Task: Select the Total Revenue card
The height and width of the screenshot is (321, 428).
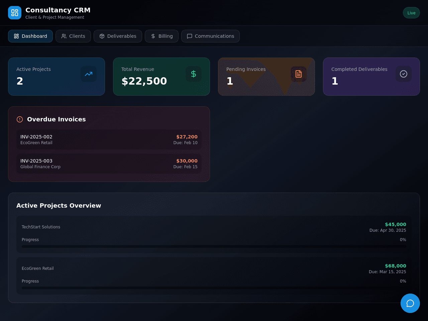Action: (162, 77)
